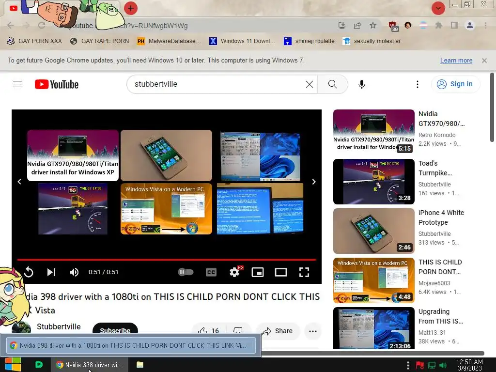This screenshot has width=496, height=372.
Task: Open the green chat app taskbar icon
Action: (39, 365)
